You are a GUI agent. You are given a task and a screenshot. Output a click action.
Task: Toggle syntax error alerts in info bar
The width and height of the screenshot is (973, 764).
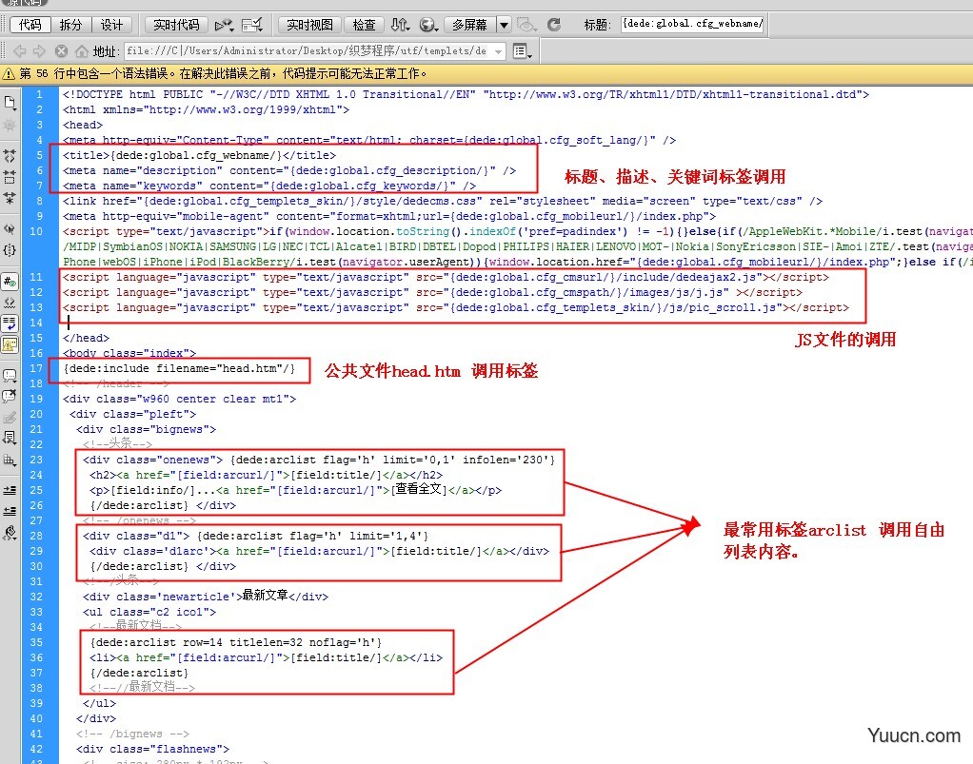click(x=10, y=344)
